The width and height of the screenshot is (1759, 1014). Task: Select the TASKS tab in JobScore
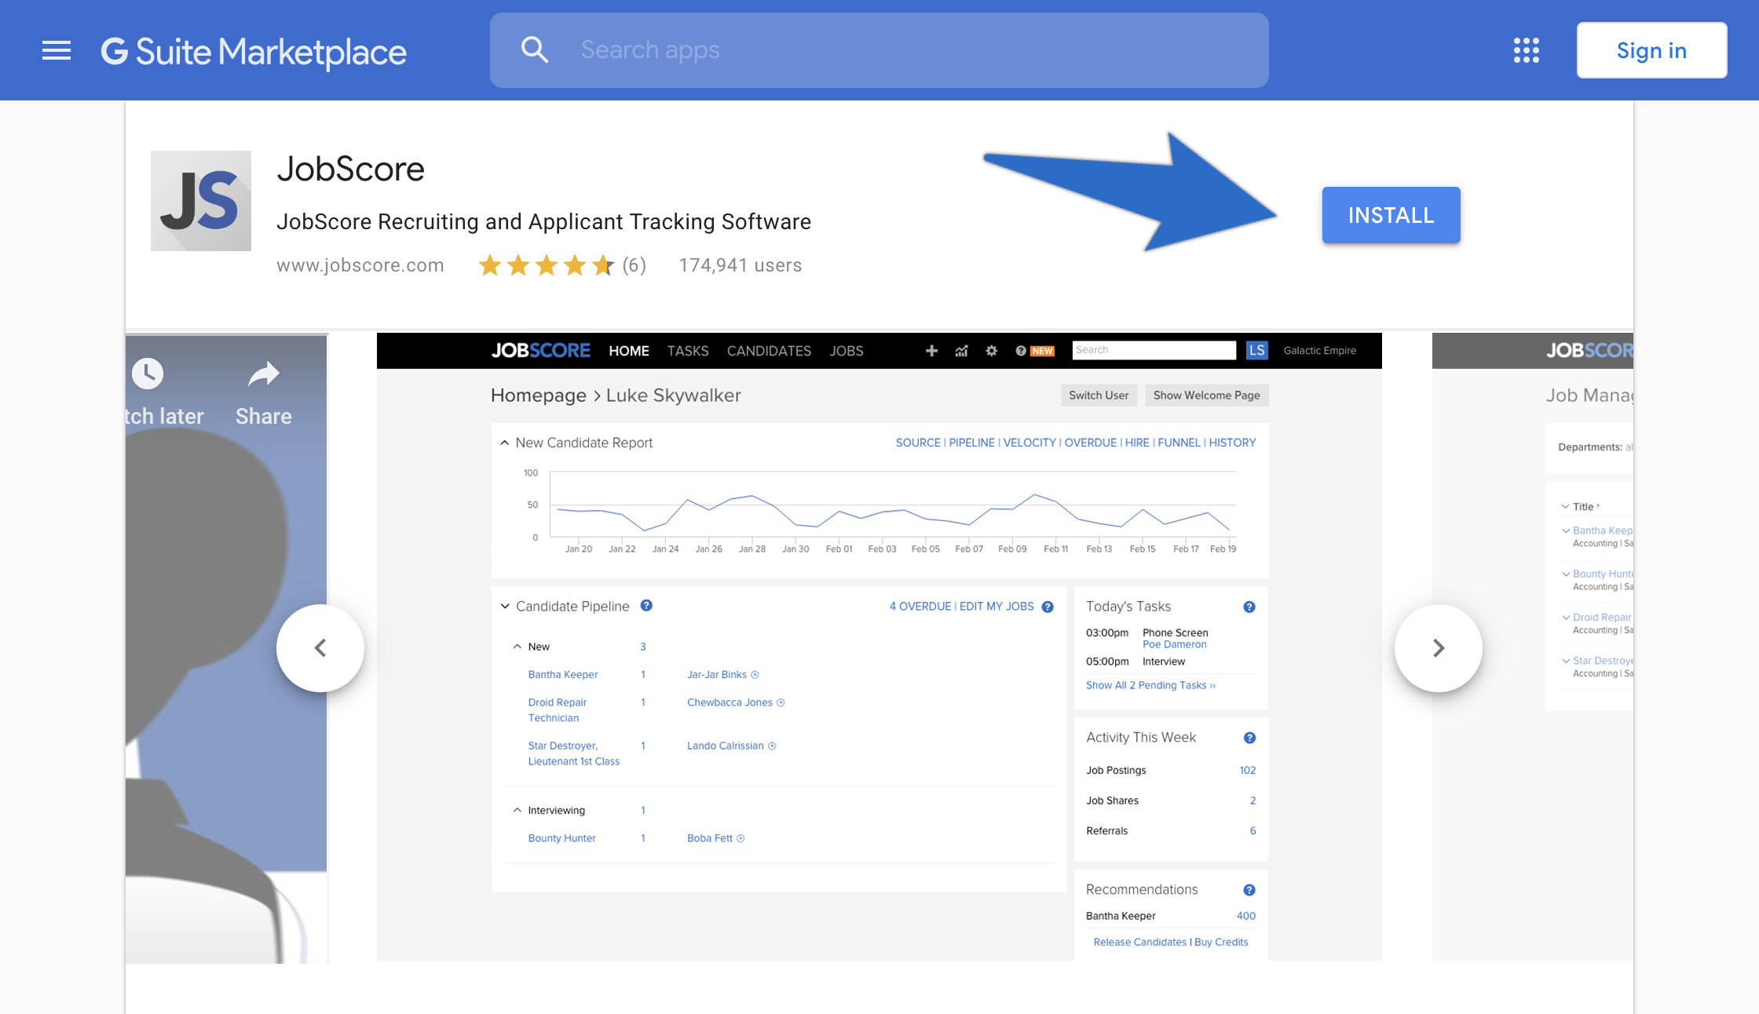pos(688,351)
